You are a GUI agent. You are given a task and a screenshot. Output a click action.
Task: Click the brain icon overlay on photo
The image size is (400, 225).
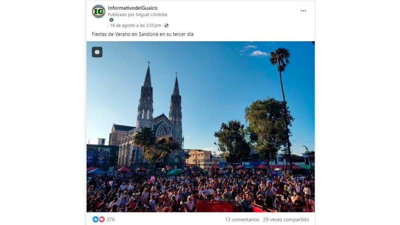tap(97, 52)
